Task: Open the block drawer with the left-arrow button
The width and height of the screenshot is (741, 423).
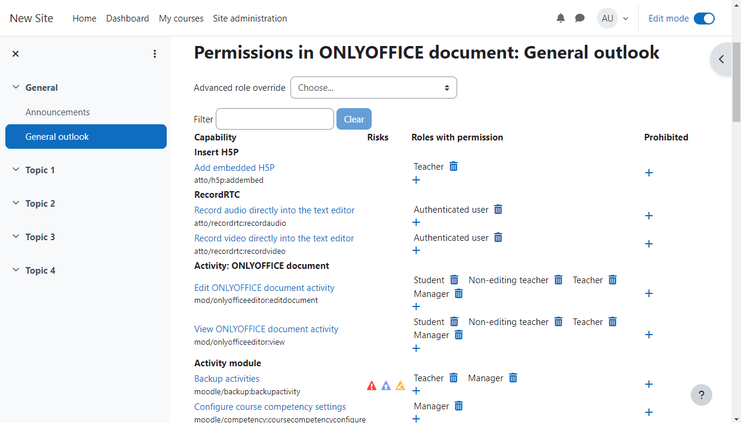Action: [721, 59]
